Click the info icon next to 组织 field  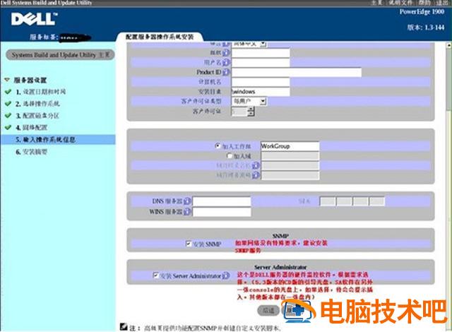[226, 53]
